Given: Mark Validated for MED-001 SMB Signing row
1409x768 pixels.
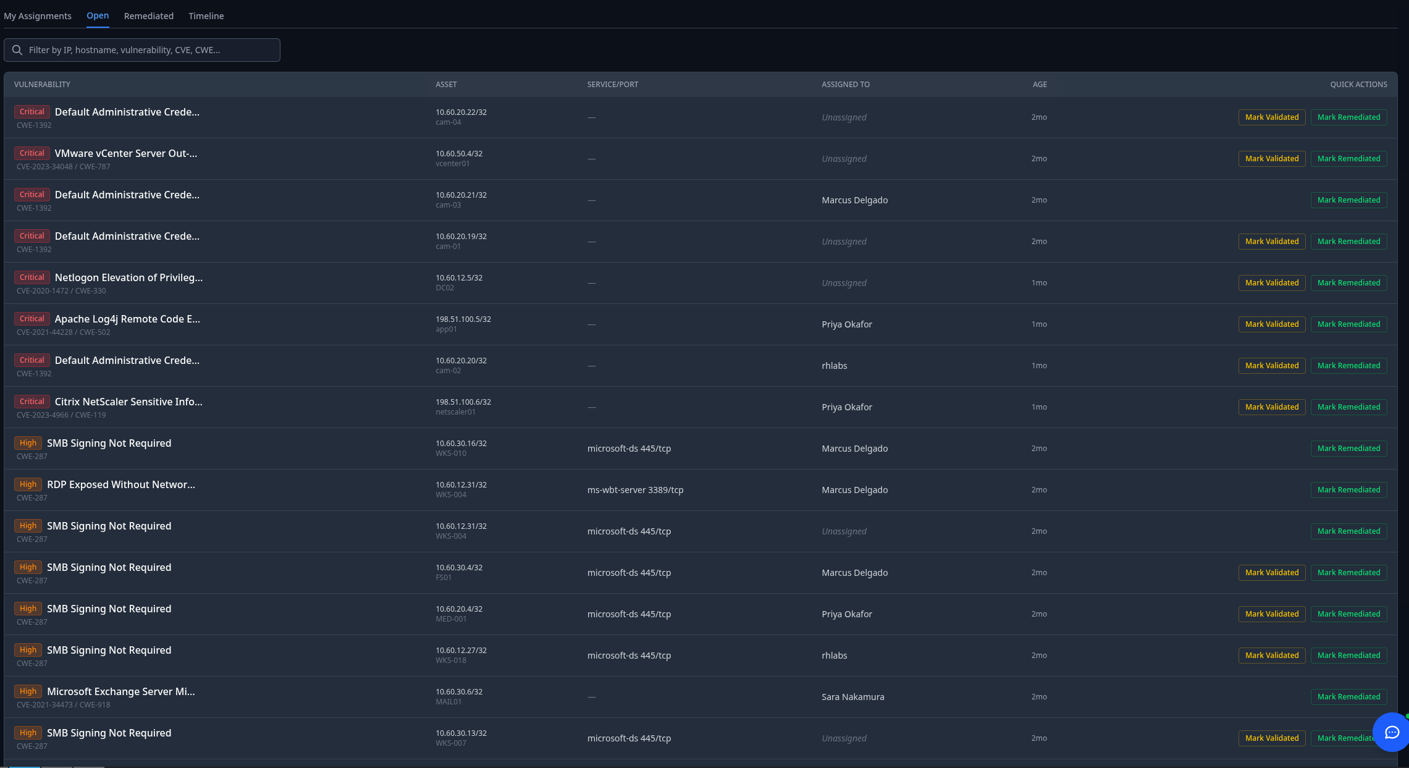Looking at the screenshot, I should [x=1272, y=614].
